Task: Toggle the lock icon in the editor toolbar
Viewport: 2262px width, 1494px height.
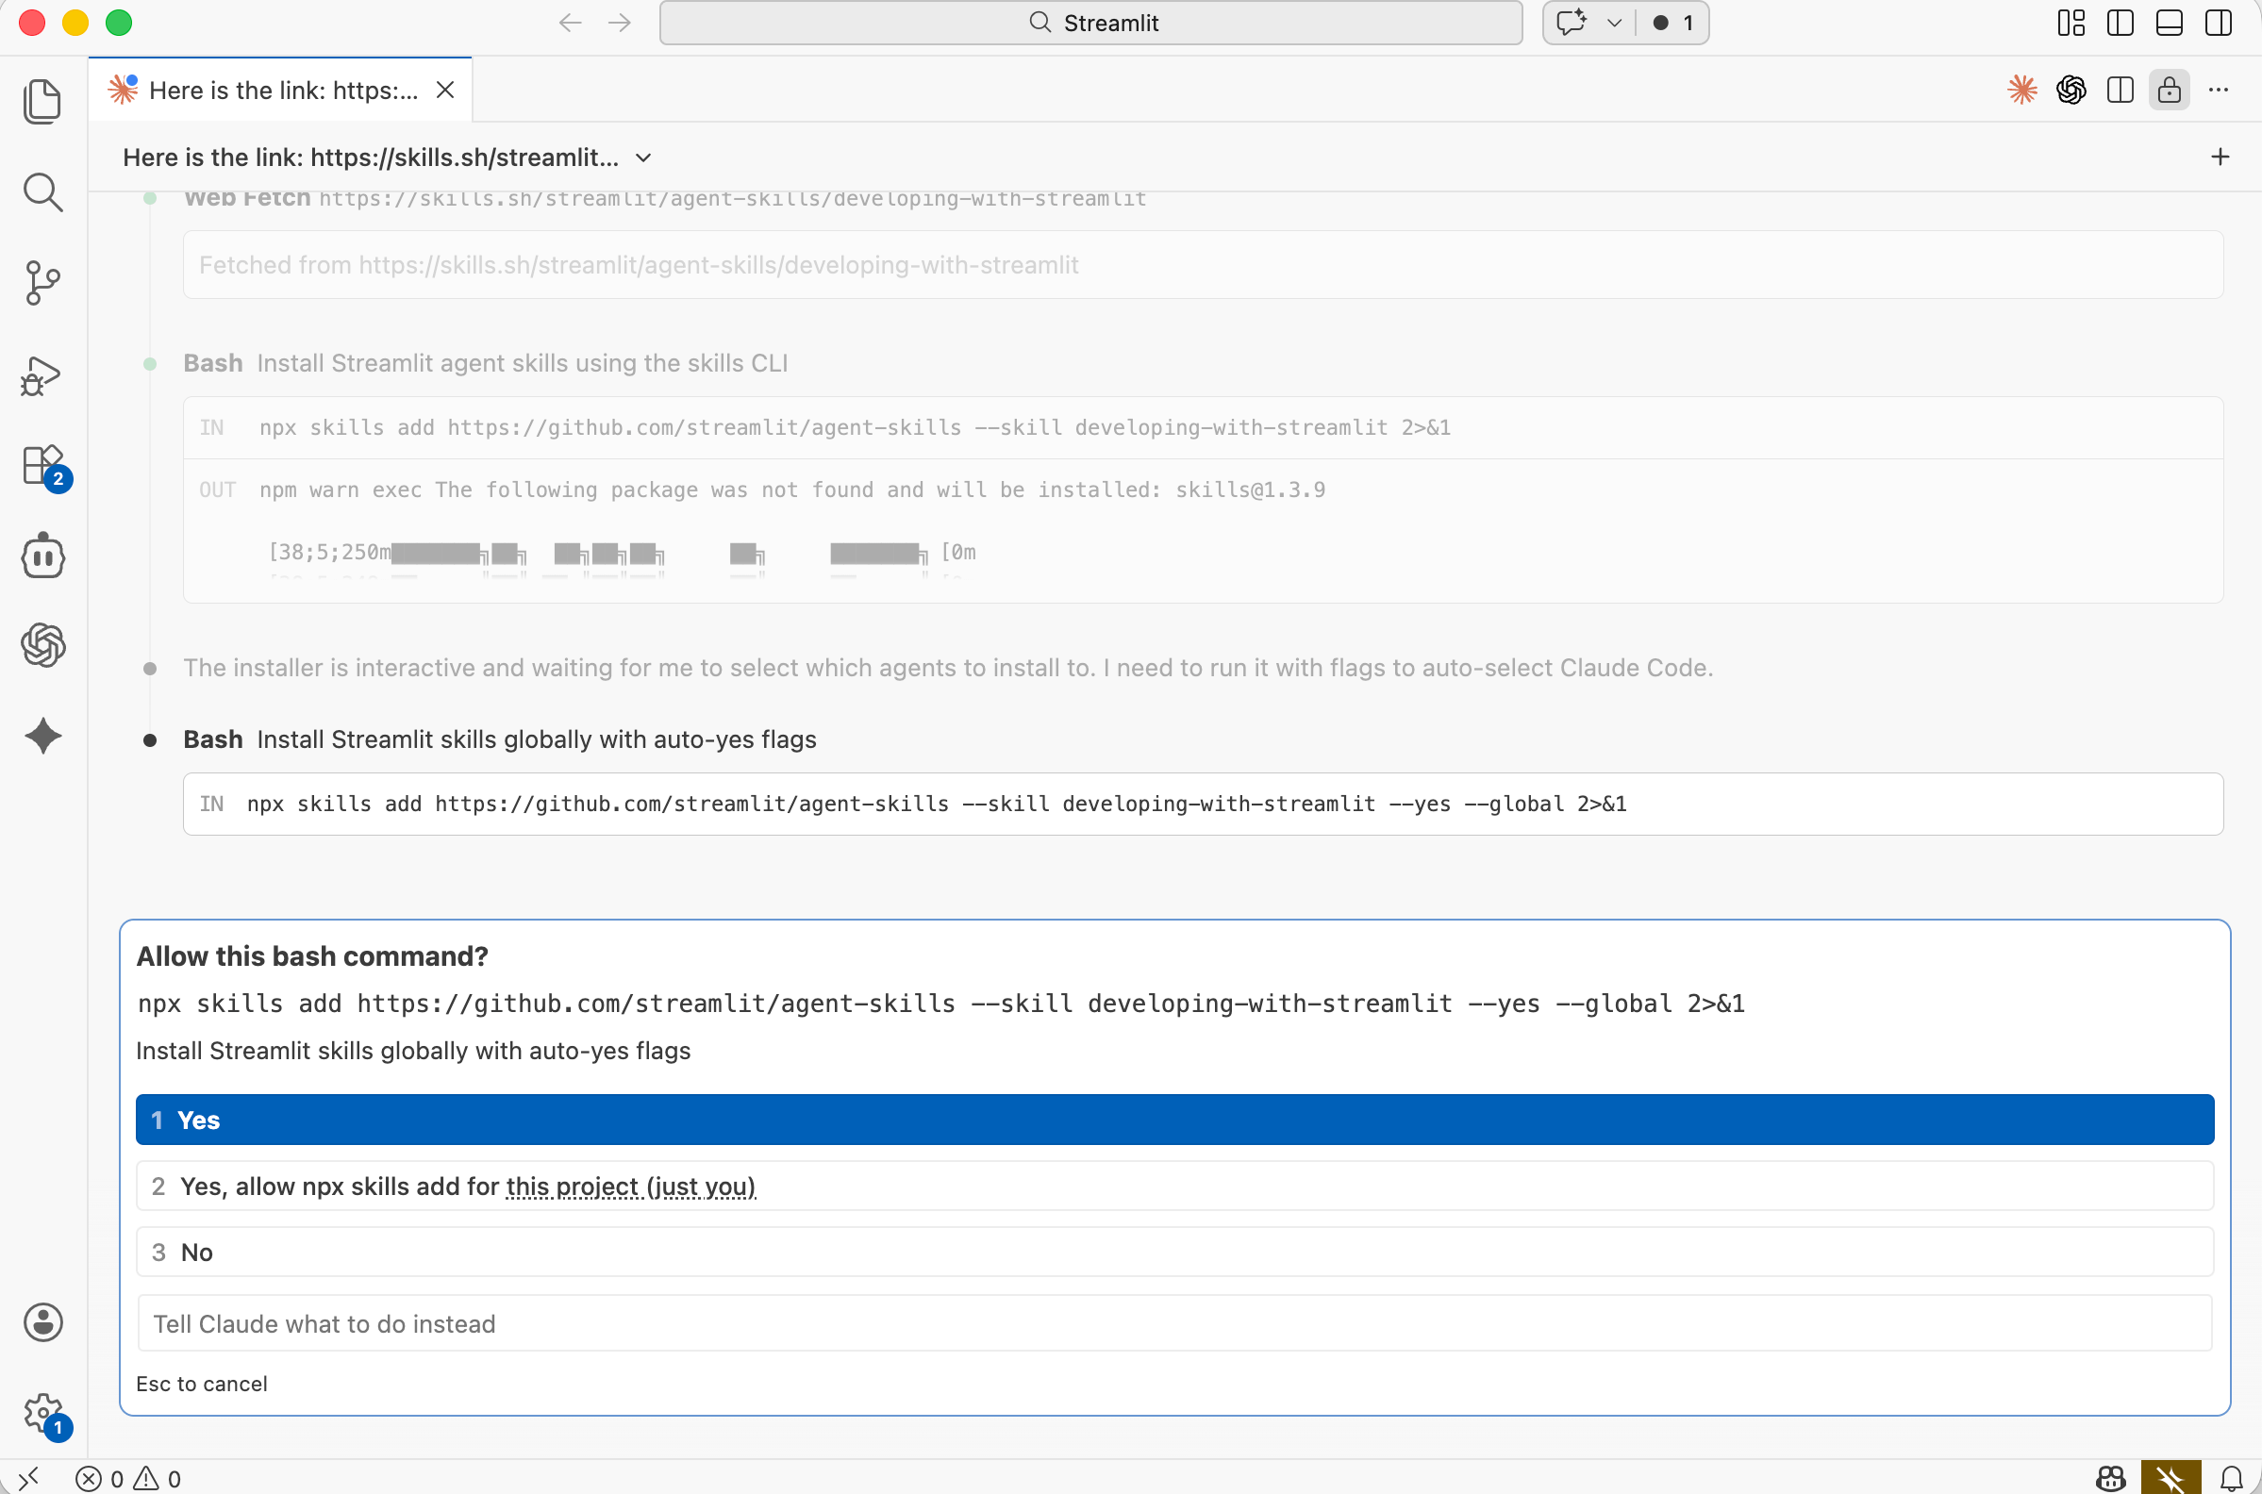Action: 2170,90
